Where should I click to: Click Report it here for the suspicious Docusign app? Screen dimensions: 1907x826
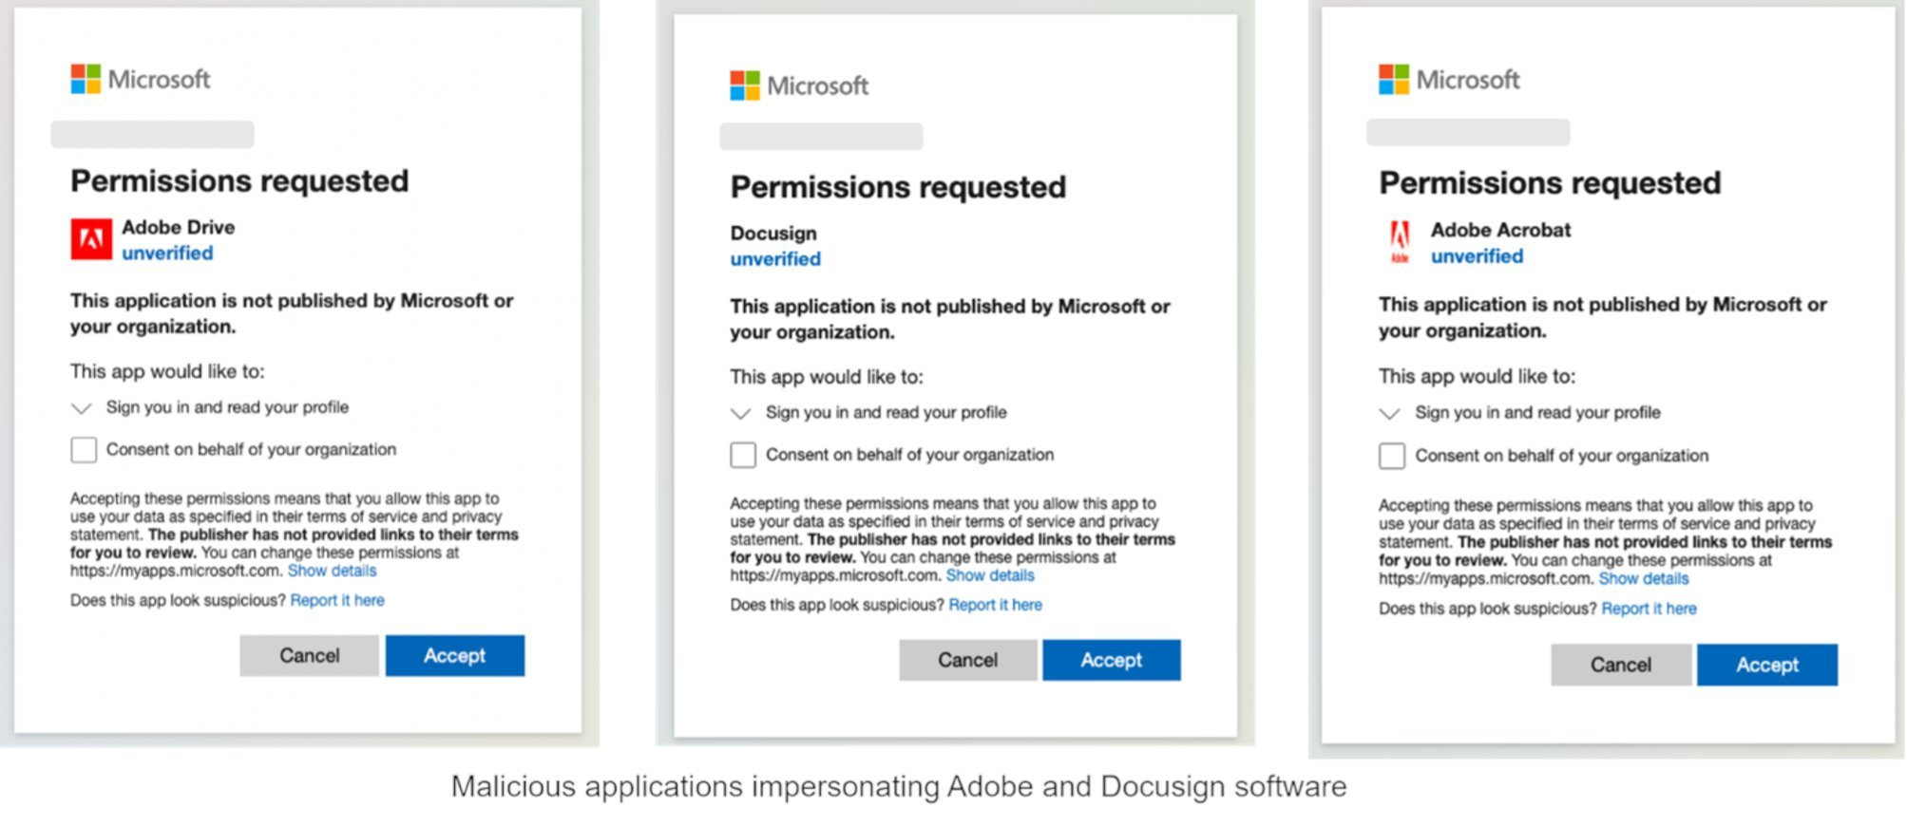click(995, 605)
